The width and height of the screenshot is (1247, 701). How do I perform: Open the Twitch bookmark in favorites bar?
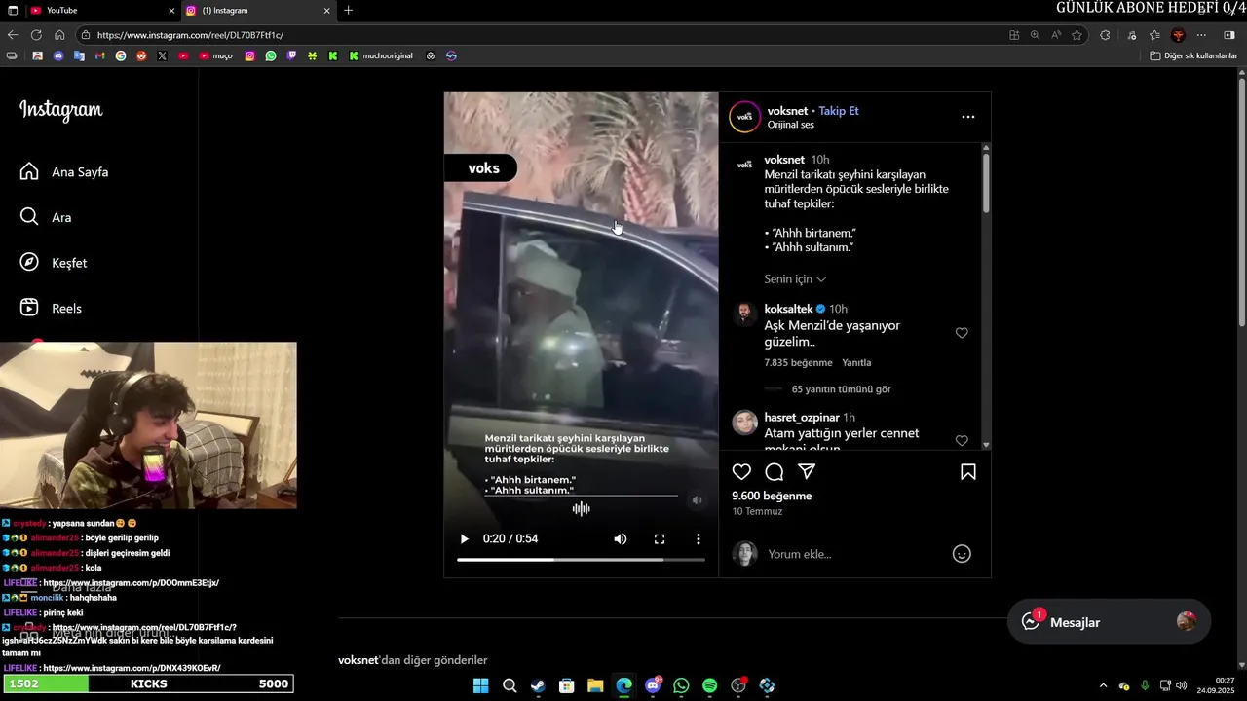[x=291, y=55]
